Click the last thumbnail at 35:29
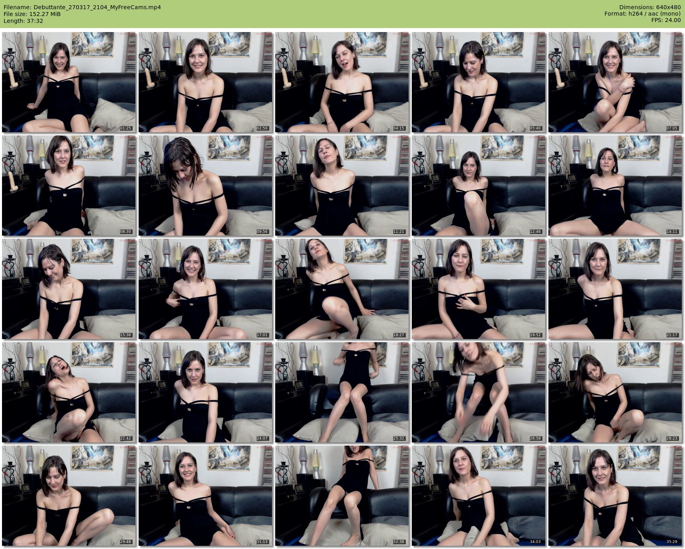Viewport: 685px width, 549px height. point(615,496)
